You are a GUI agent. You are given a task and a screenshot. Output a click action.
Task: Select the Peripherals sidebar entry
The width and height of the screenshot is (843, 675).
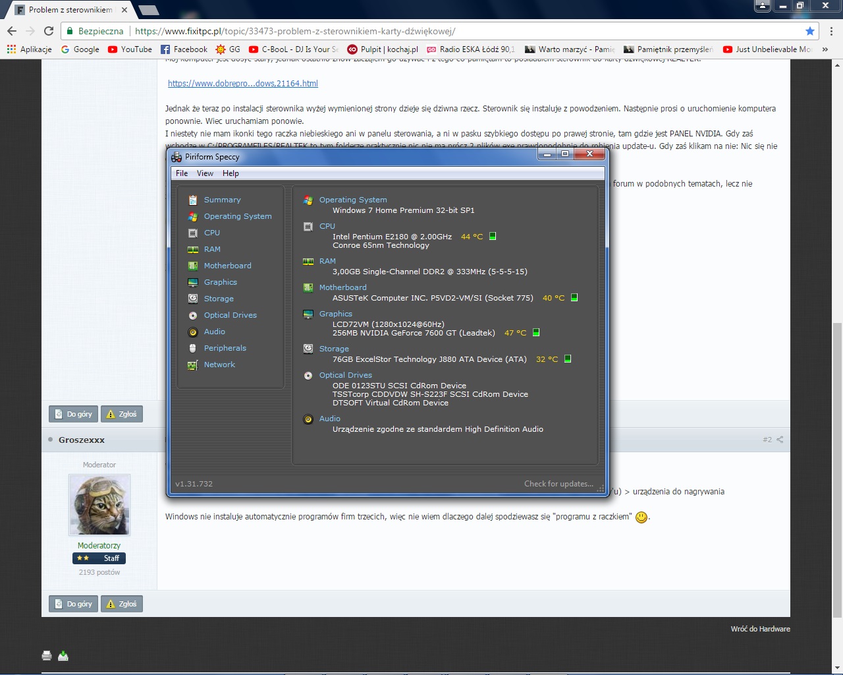click(225, 348)
